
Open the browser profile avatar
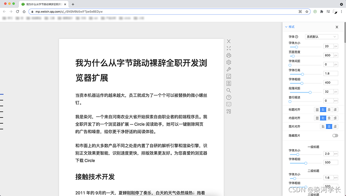click(335, 11)
